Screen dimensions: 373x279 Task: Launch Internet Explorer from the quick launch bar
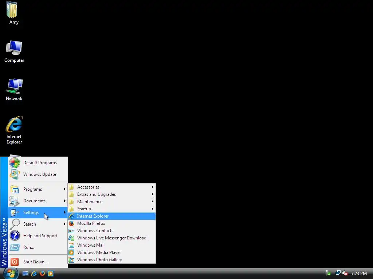(x=34, y=274)
